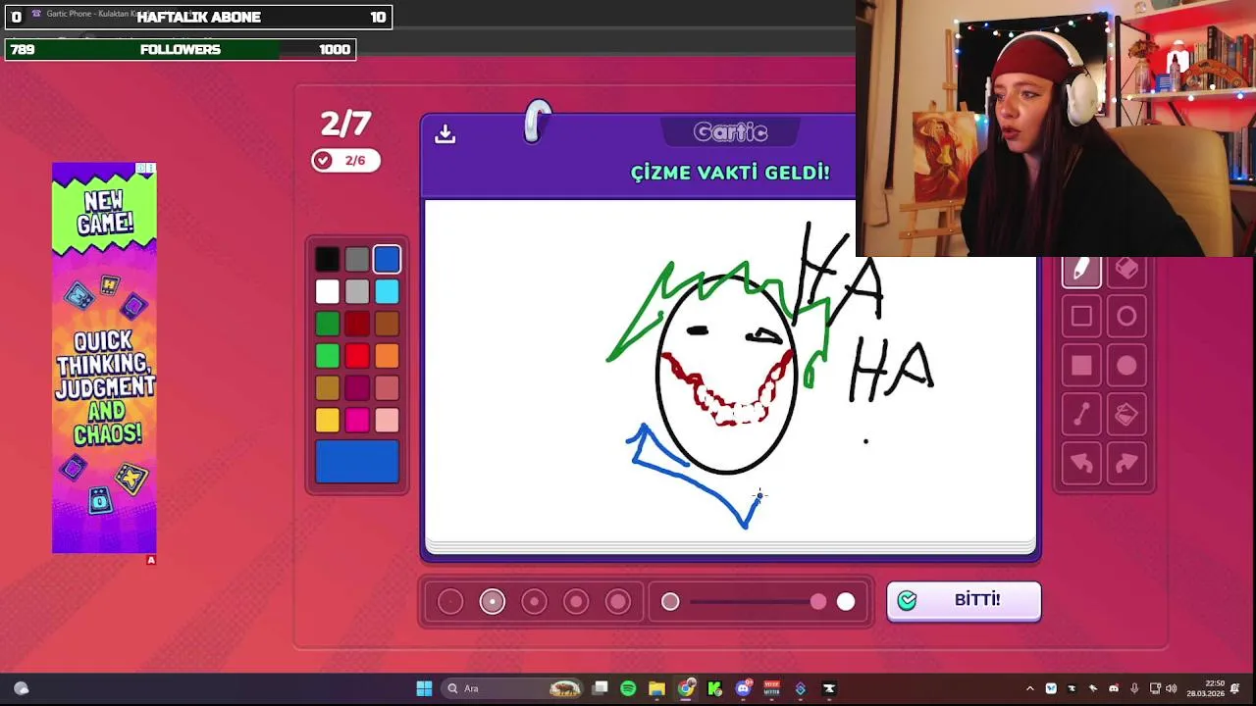Select the paint bucket fill tool

pos(1126,415)
